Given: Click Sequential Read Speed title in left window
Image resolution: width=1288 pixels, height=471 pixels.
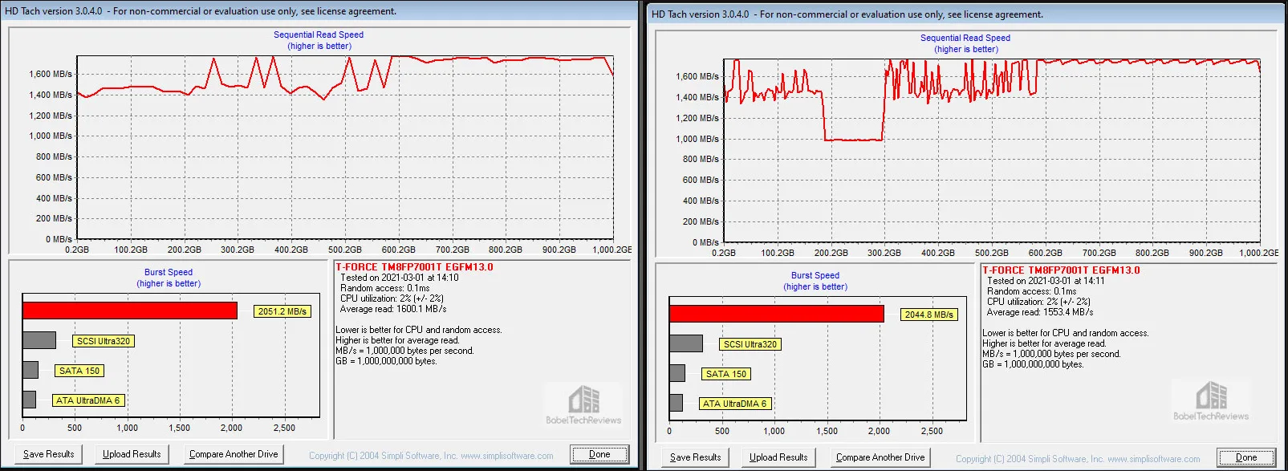Looking at the screenshot, I should [319, 35].
